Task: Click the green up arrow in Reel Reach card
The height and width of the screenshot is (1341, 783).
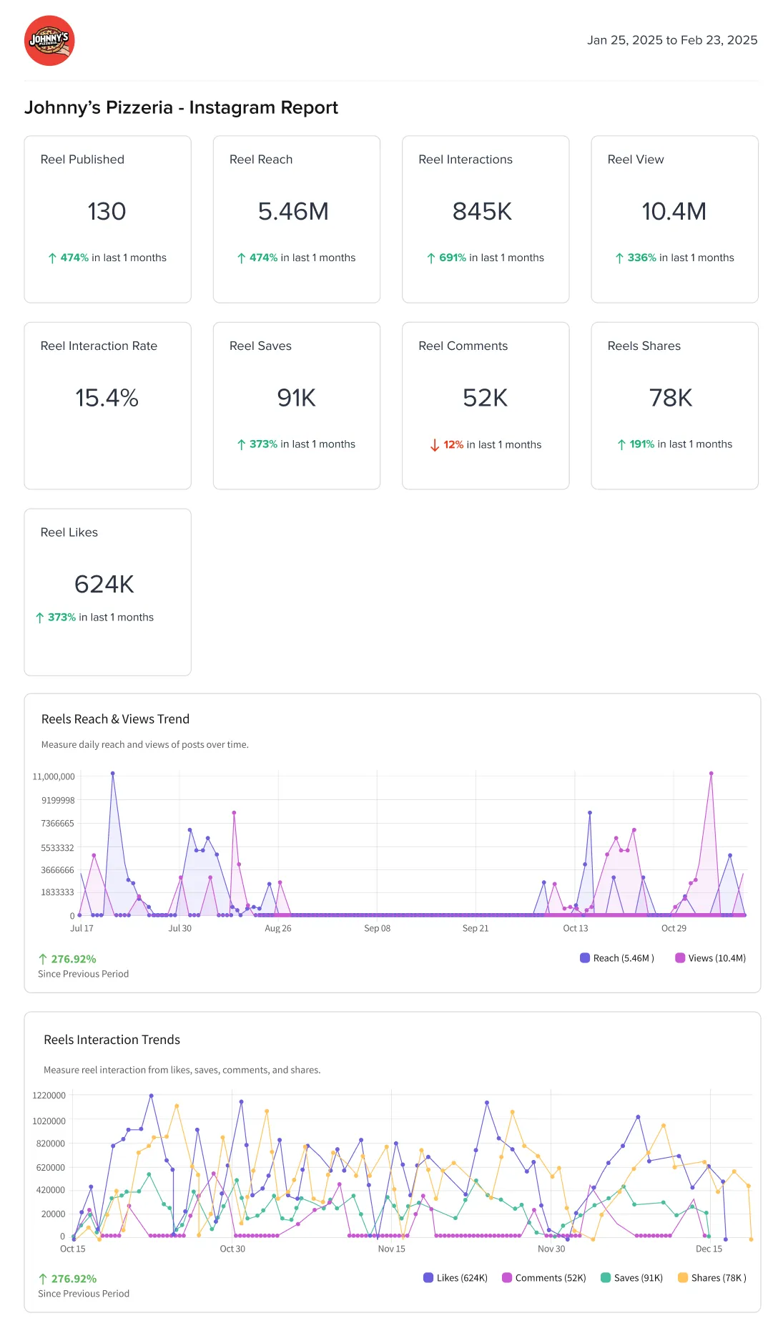Action: pos(242,258)
